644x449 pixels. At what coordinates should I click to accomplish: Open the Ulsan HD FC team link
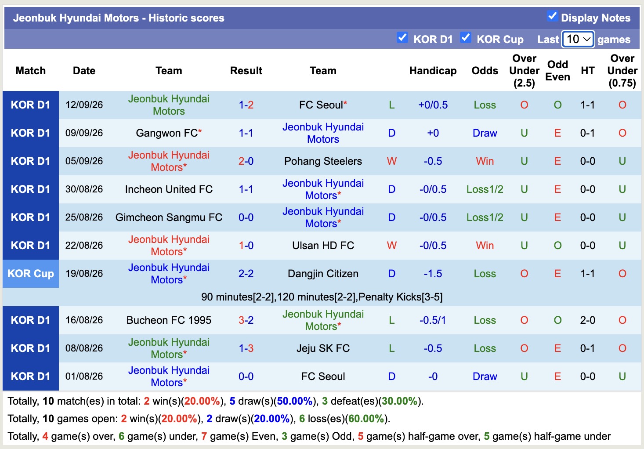(323, 246)
